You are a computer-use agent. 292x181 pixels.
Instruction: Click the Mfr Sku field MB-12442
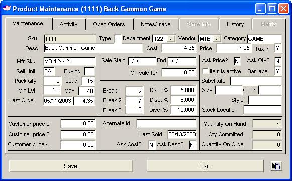pyautogui.click(x=69, y=61)
